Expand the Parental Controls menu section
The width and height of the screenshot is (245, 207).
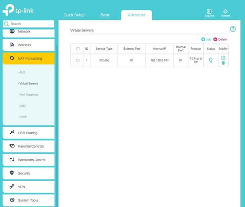[x=29, y=146]
